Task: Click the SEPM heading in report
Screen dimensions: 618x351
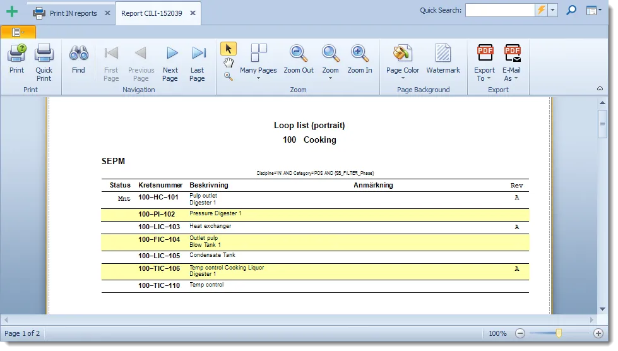Action: click(113, 161)
